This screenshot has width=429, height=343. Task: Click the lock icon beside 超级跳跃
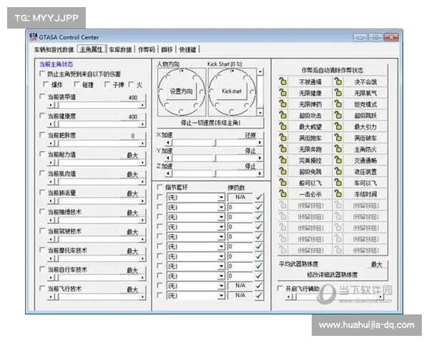(337, 115)
